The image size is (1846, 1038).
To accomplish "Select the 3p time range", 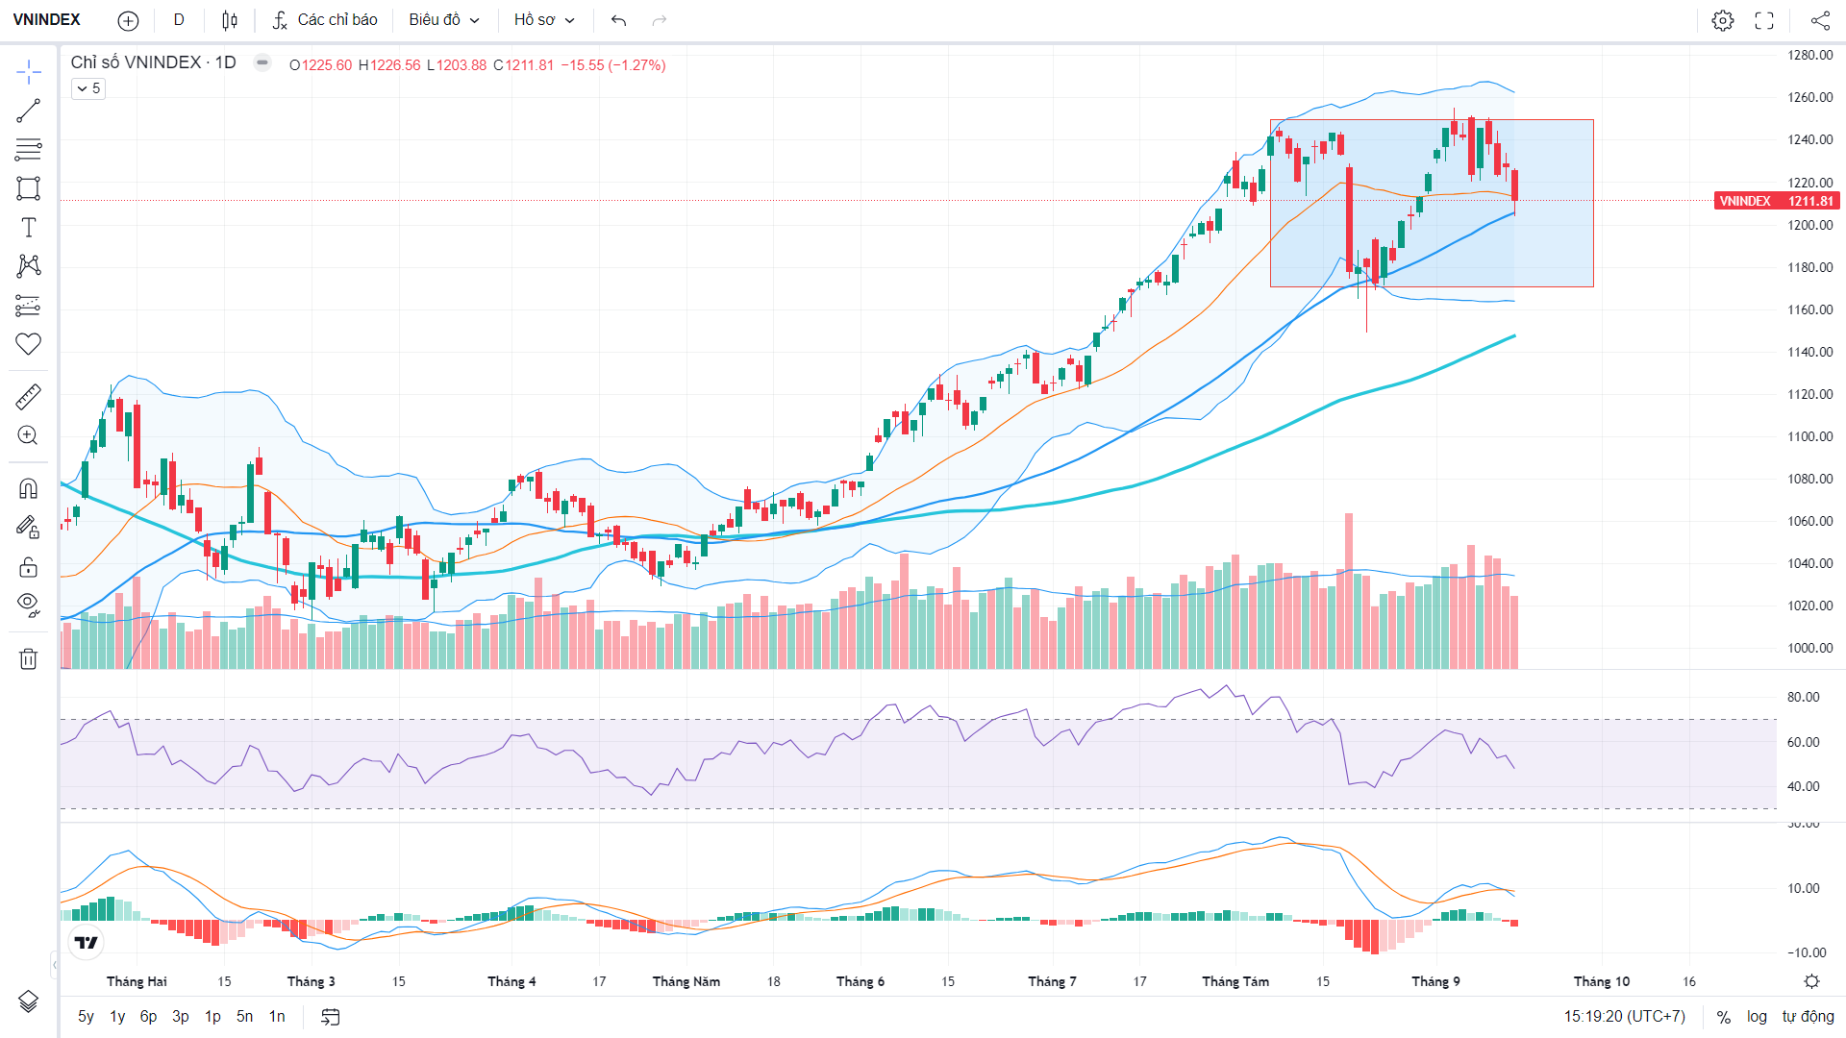I will click(181, 1017).
